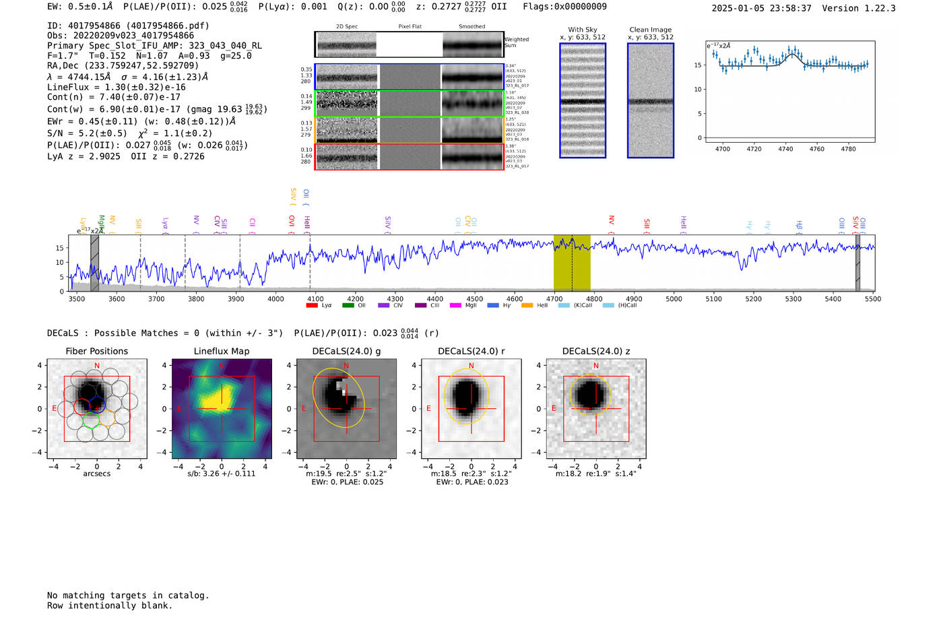
Task: Click the RA,Dec coordinates line
Action: (123, 65)
